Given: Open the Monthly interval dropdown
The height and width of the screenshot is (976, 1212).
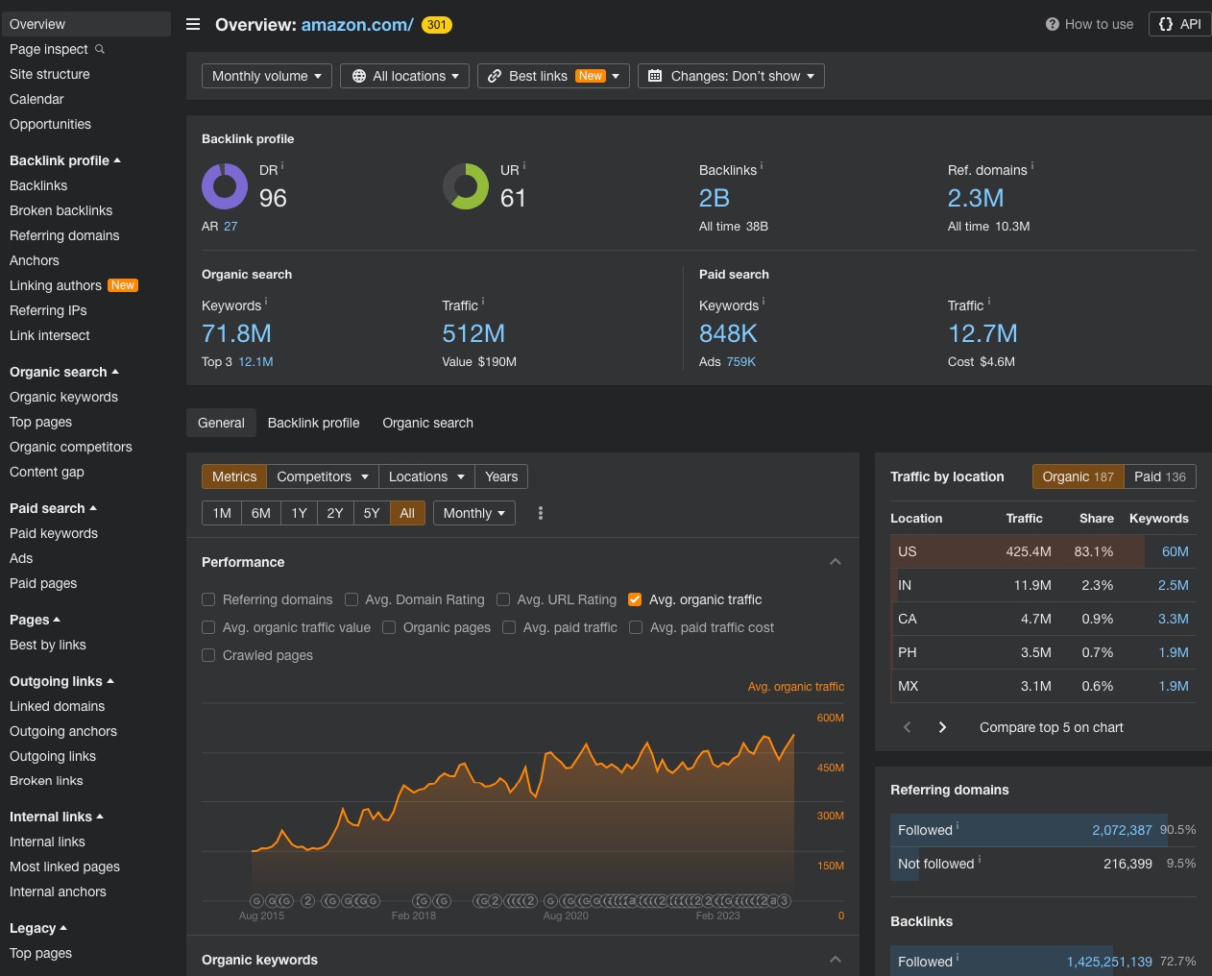Looking at the screenshot, I should [x=474, y=513].
